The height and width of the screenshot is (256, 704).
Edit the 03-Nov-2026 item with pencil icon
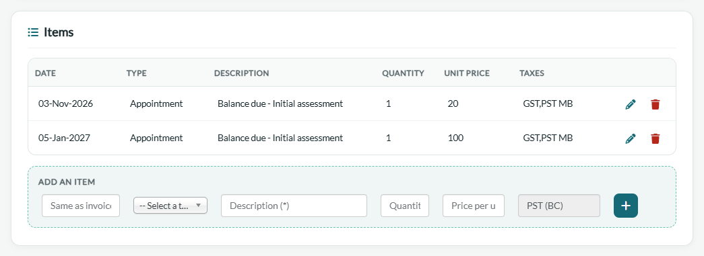[x=631, y=105]
